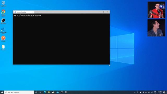This screenshot has width=167, height=94.
Task: Open the volume control in tray
Action: tap(149, 92)
